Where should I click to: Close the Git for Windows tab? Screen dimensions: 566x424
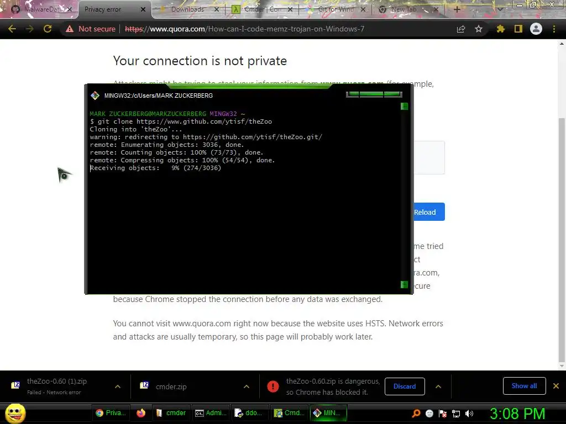pyautogui.click(x=364, y=9)
